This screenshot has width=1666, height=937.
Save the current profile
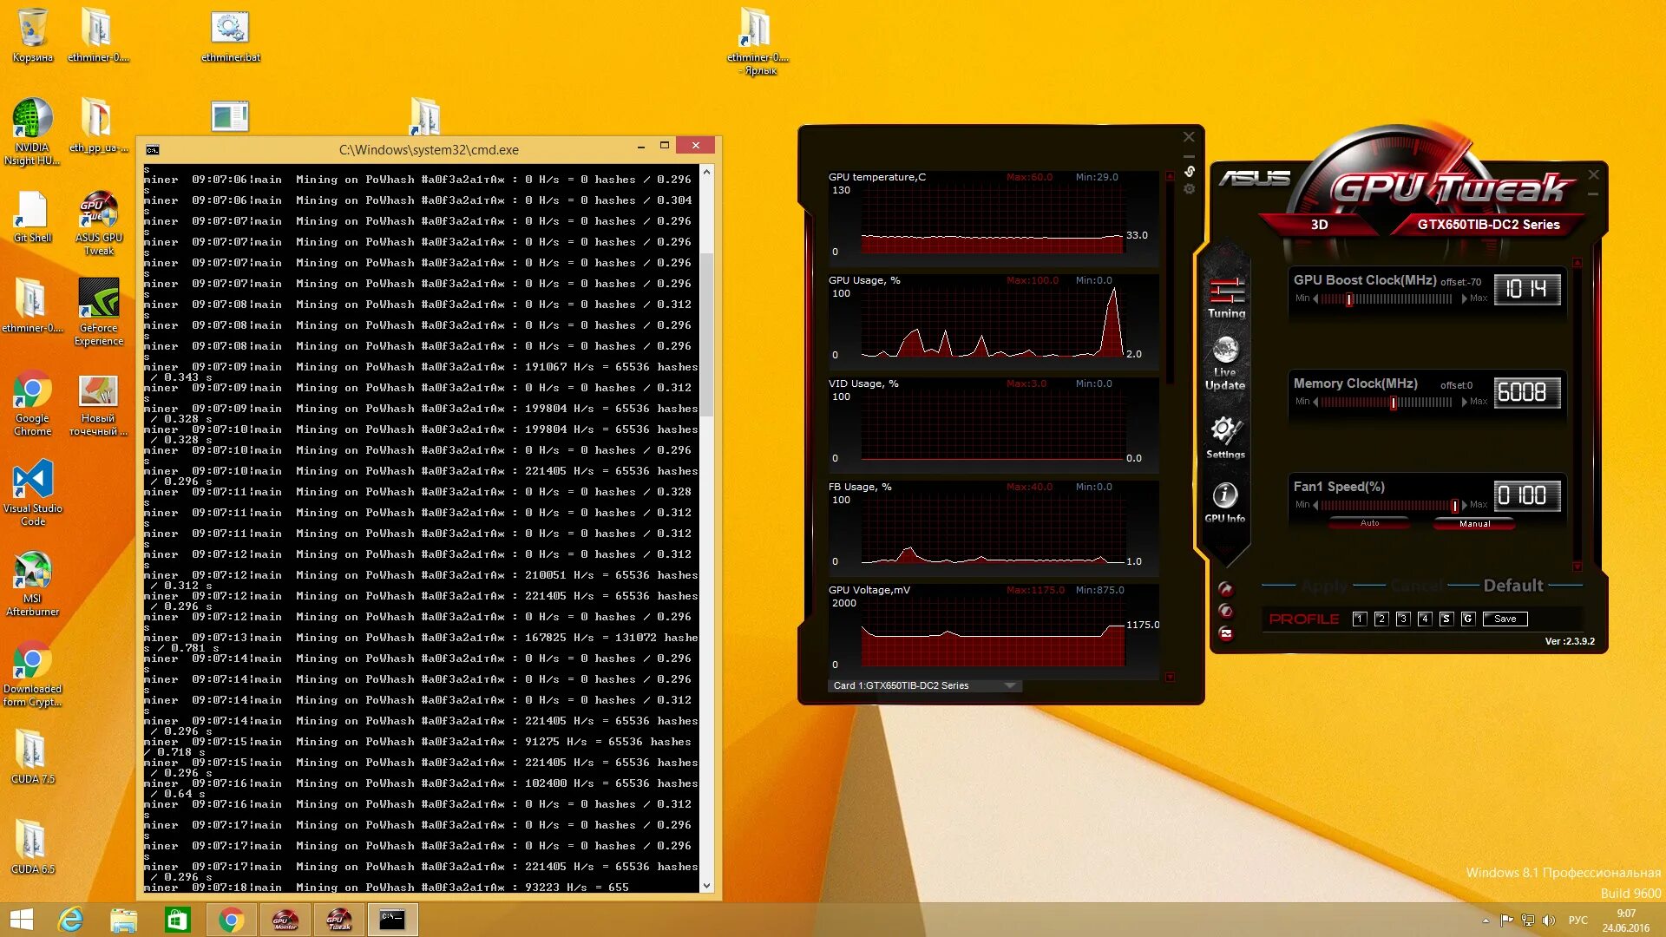click(x=1505, y=619)
